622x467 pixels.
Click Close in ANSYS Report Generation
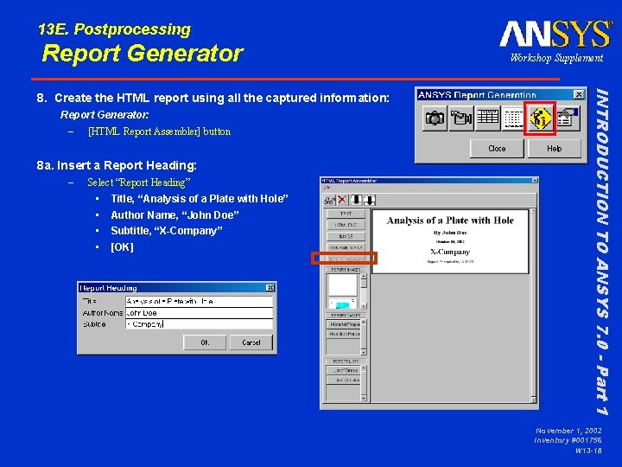coord(497,149)
